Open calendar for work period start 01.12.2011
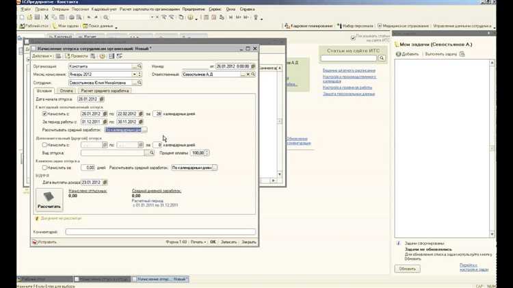Screen dimensions: 513x288 coord(105,122)
